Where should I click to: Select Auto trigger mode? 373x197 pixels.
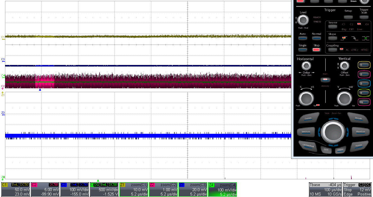pos(302,38)
